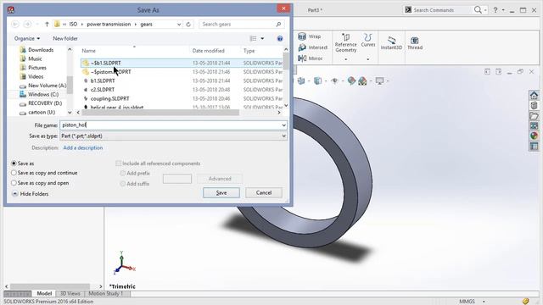Click Add a description link

pos(83,147)
